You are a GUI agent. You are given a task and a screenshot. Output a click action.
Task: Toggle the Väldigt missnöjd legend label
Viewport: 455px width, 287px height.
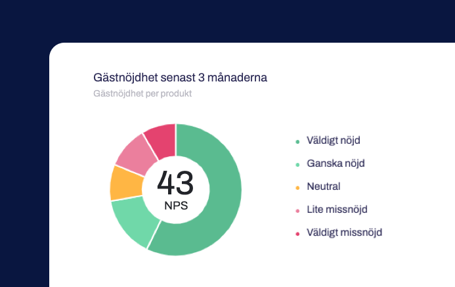345,232
